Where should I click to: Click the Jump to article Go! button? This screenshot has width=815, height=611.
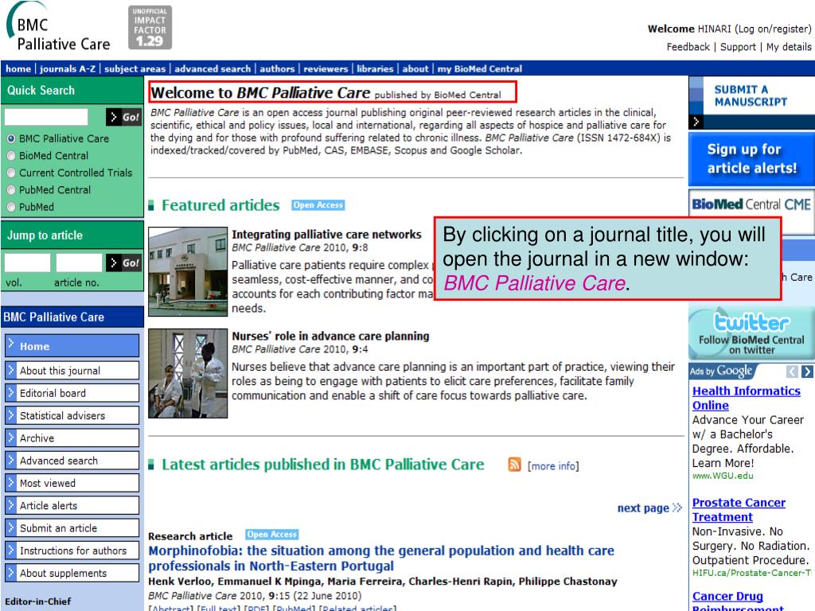[x=123, y=263]
